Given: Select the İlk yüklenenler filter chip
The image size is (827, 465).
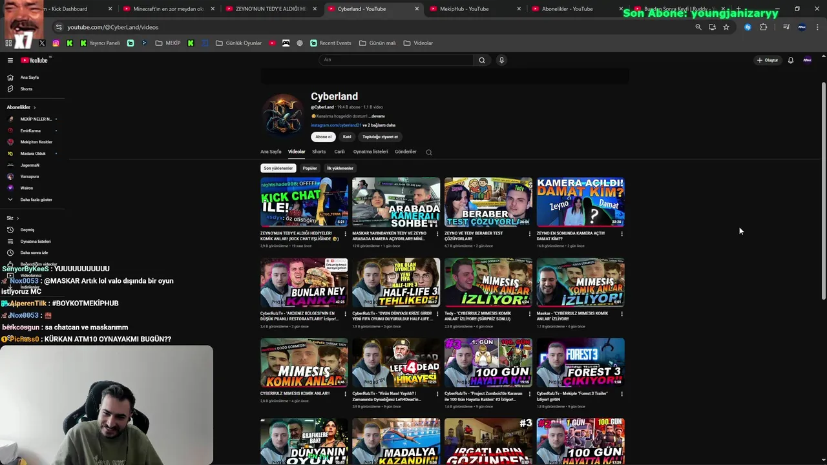Looking at the screenshot, I should (340, 168).
